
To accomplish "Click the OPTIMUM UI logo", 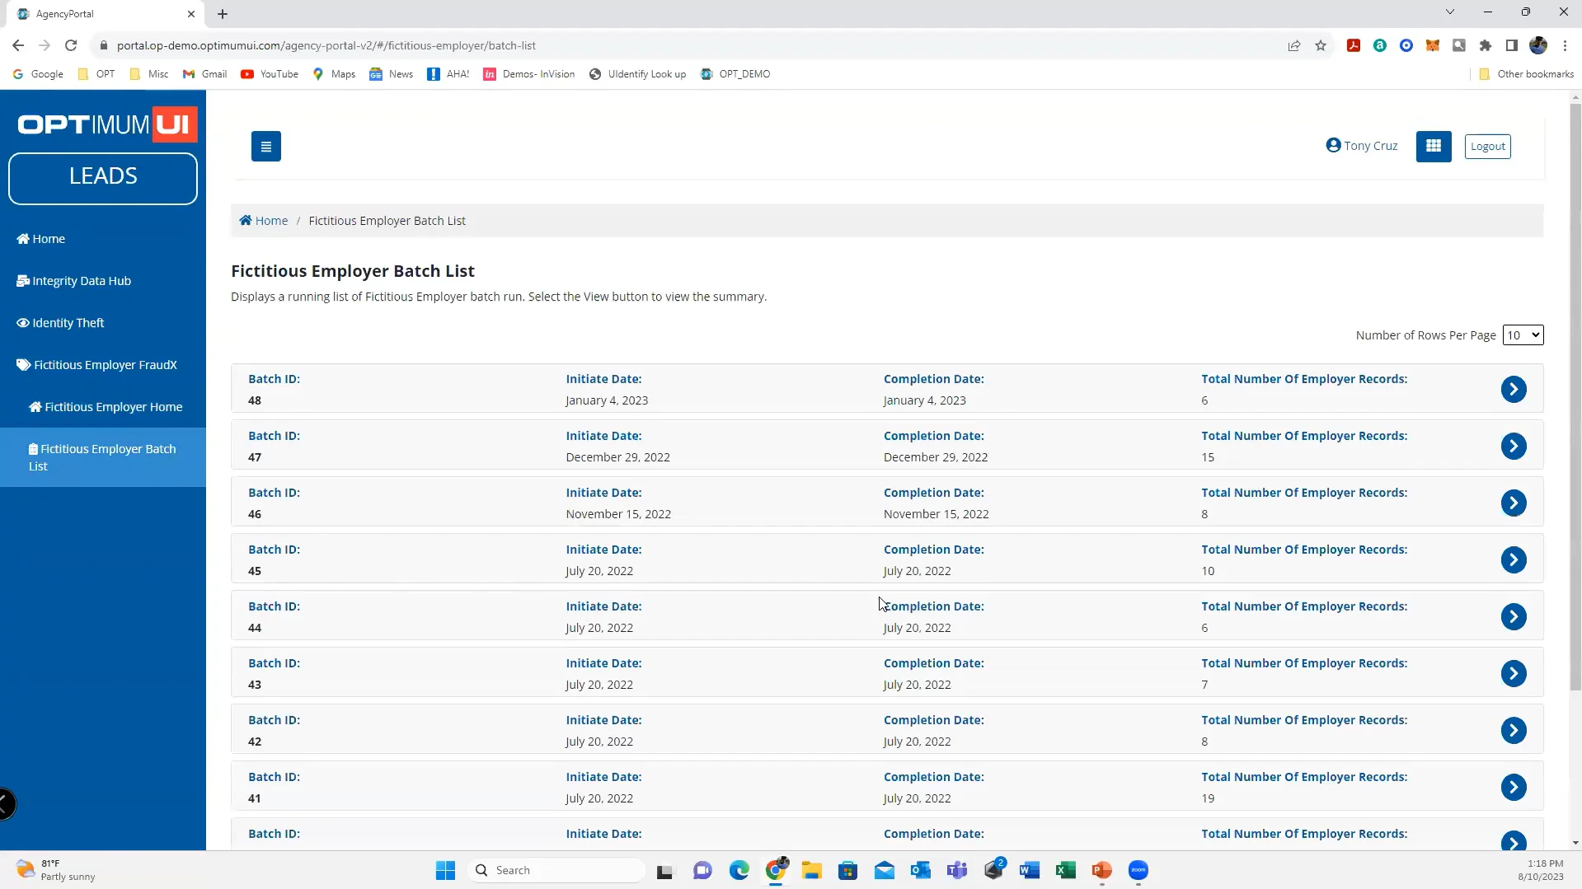I will [107, 124].
